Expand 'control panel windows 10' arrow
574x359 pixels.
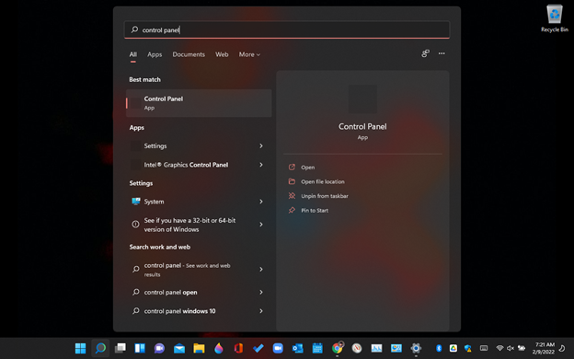pos(261,311)
